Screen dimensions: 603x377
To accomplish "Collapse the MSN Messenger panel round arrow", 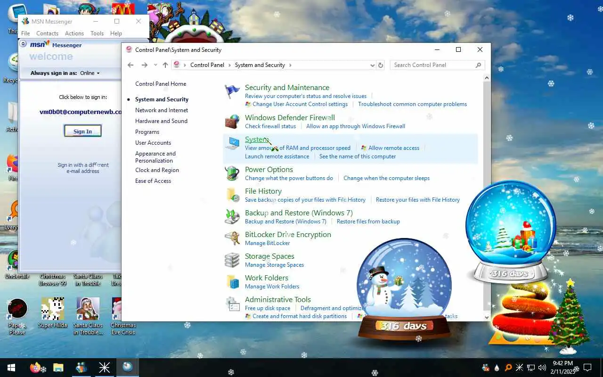I will (x=23, y=44).
